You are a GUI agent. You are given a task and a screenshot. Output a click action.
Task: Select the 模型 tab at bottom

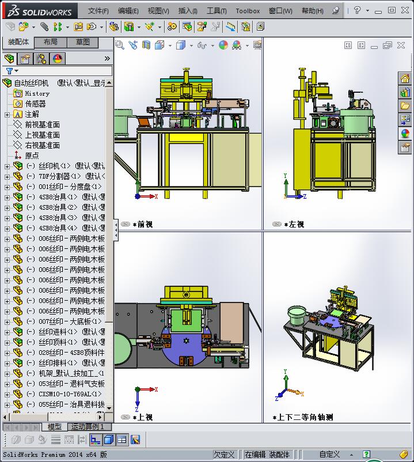click(x=55, y=427)
